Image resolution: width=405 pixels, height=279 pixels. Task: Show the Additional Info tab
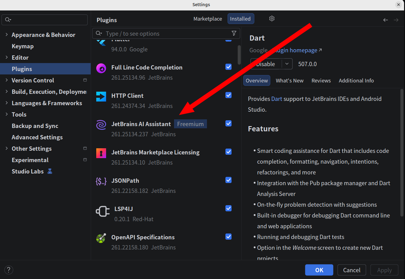point(356,81)
